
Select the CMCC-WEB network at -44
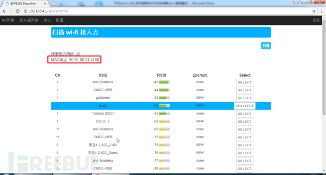click(x=245, y=90)
